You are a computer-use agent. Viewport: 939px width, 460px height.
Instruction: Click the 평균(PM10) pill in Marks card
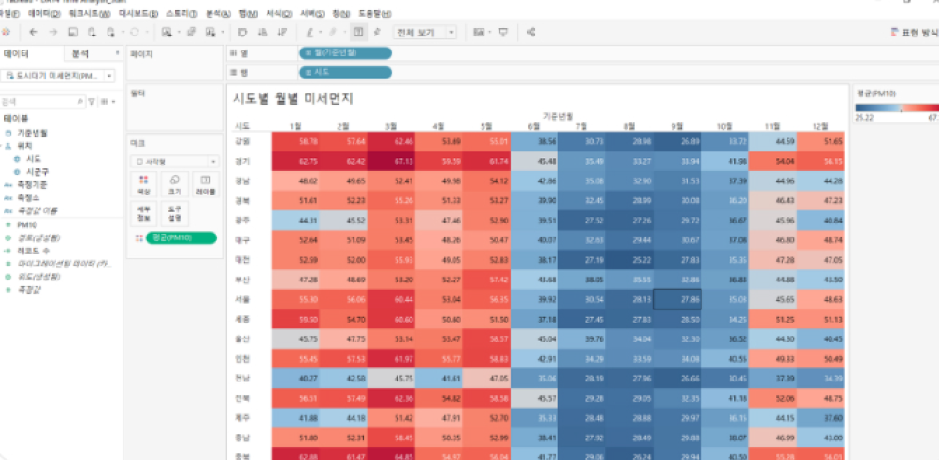coord(181,238)
